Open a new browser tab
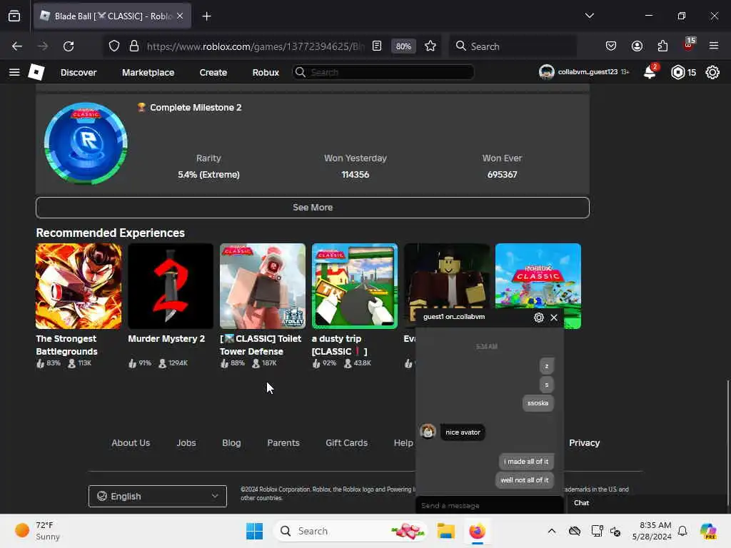Screen dimensions: 731x548 (206, 16)
